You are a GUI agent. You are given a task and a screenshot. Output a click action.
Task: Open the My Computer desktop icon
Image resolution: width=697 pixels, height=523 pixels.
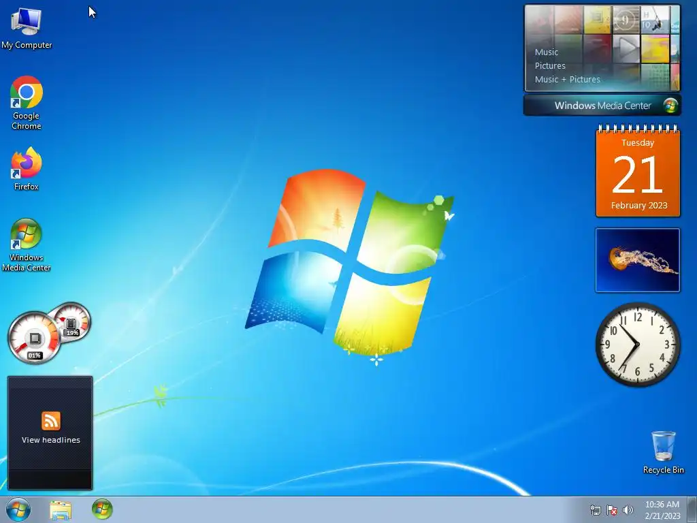pyautogui.click(x=27, y=27)
